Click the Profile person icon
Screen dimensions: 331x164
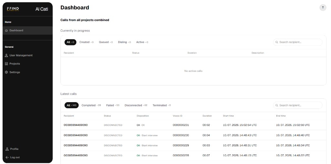(x=7, y=149)
